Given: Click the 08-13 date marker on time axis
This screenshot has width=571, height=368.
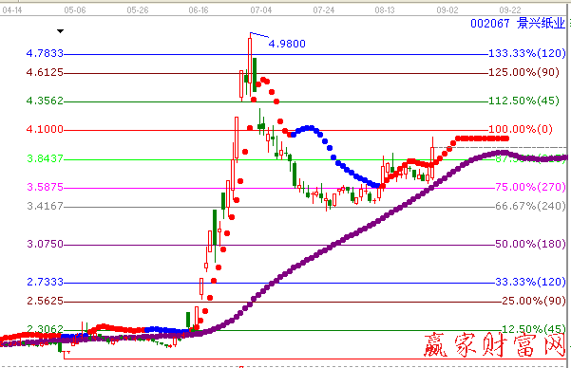Looking at the screenshot, I should tap(385, 10).
